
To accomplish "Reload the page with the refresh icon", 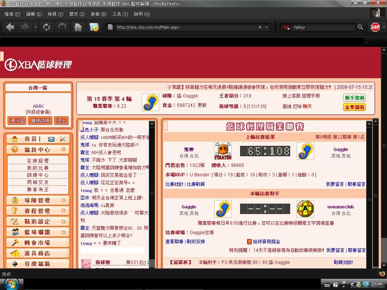I will [x=46, y=27].
